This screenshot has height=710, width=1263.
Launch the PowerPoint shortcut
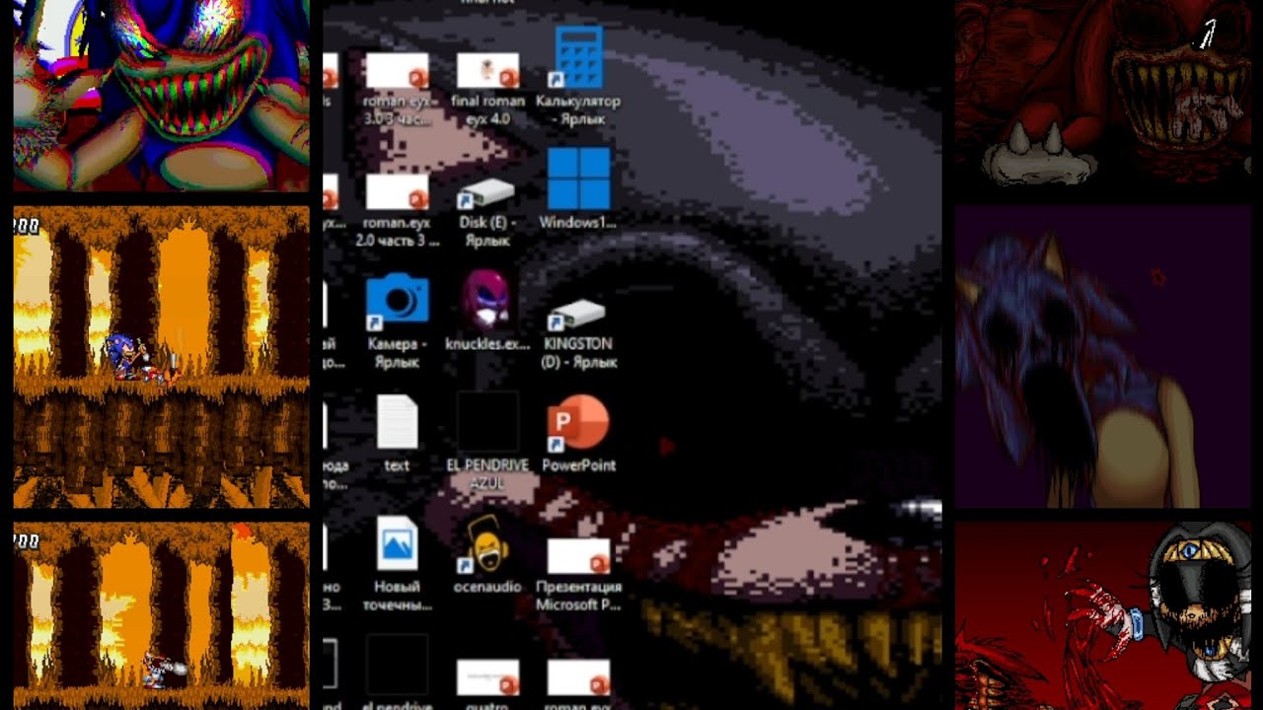tap(578, 434)
